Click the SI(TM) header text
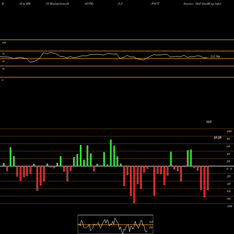The width and height of the screenshot is (234, 234). (89, 4)
